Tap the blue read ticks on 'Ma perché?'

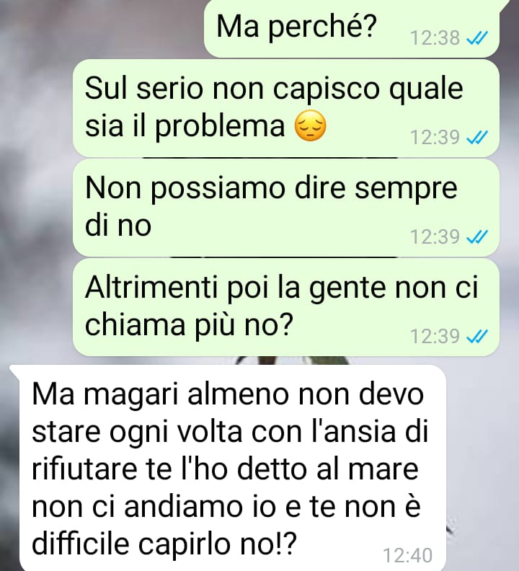click(x=477, y=37)
